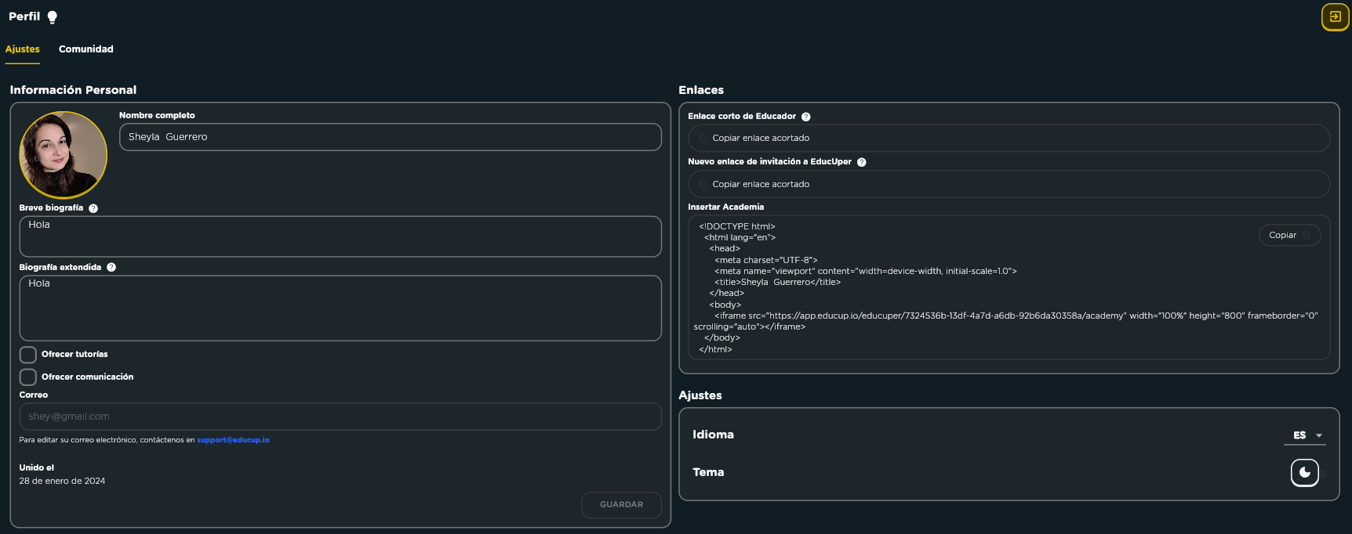Switch to the Ajustes tab
1352x534 pixels.
pyautogui.click(x=23, y=49)
